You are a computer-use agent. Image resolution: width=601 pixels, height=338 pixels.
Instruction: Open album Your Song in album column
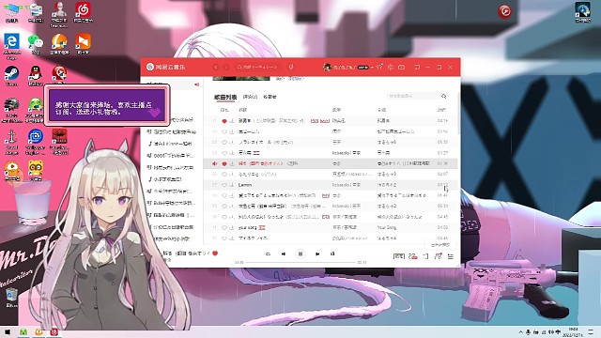pos(386,227)
